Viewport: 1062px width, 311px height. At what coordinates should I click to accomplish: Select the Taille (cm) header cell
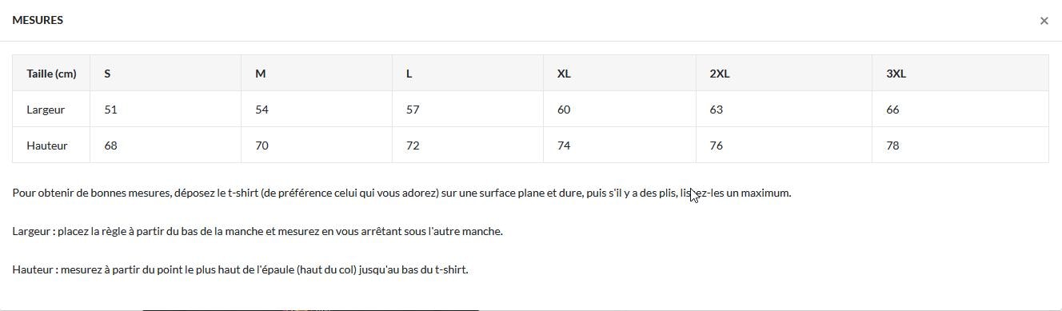51,74
